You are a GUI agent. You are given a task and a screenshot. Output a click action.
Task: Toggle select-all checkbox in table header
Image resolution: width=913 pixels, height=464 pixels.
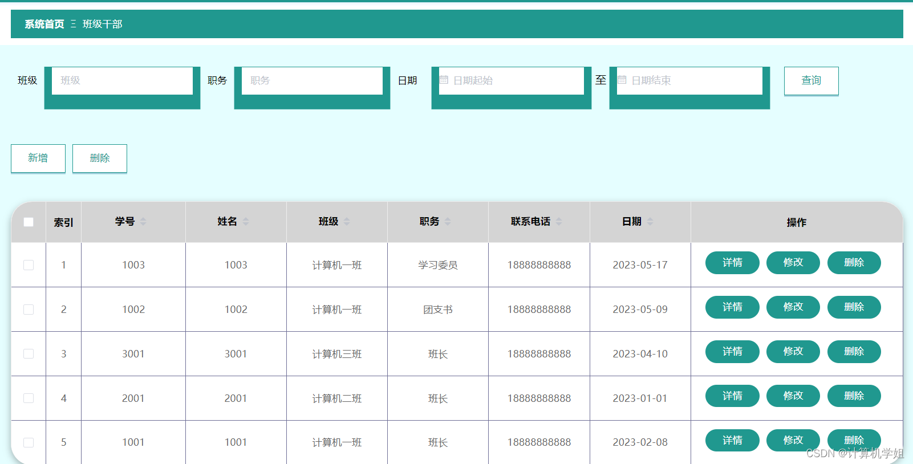(29, 222)
